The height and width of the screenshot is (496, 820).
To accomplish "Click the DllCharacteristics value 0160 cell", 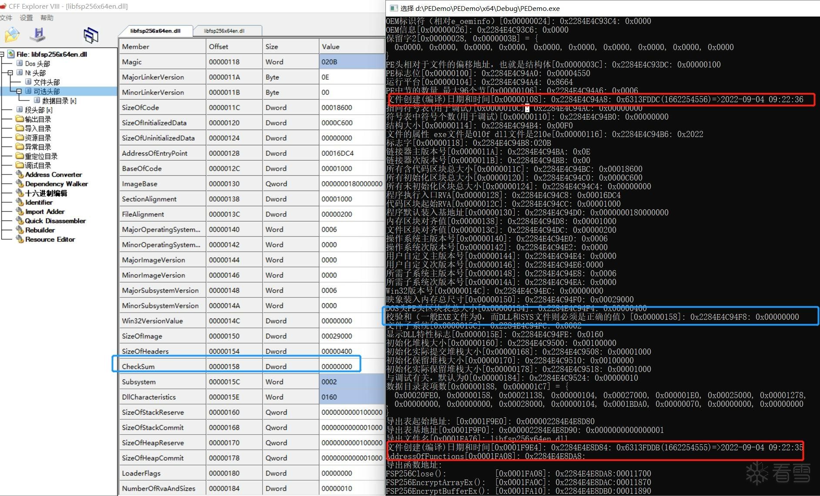I will (x=352, y=397).
